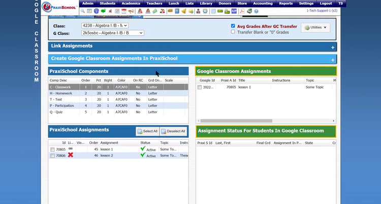Select the Q - Quiz component row
Viewport: 381px width, 204px height.
pos(118,112)
